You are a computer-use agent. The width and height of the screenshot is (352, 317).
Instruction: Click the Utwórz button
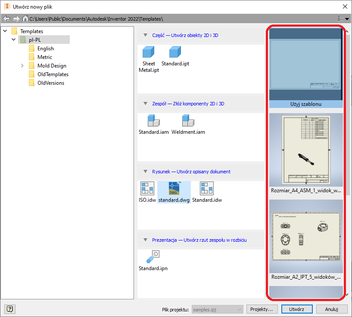click(x=297, y=309)
